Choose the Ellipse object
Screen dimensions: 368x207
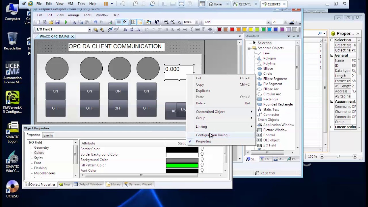pyautogui.click(x=268, y=68)
